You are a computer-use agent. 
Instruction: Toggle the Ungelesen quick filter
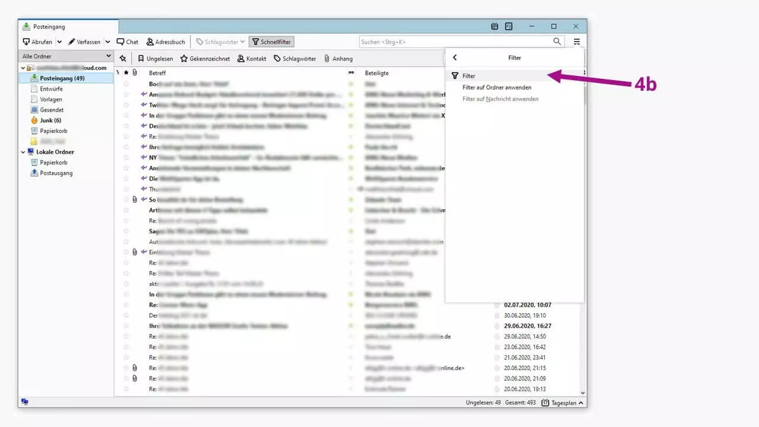pyautogui.click(x=155, y=59)
